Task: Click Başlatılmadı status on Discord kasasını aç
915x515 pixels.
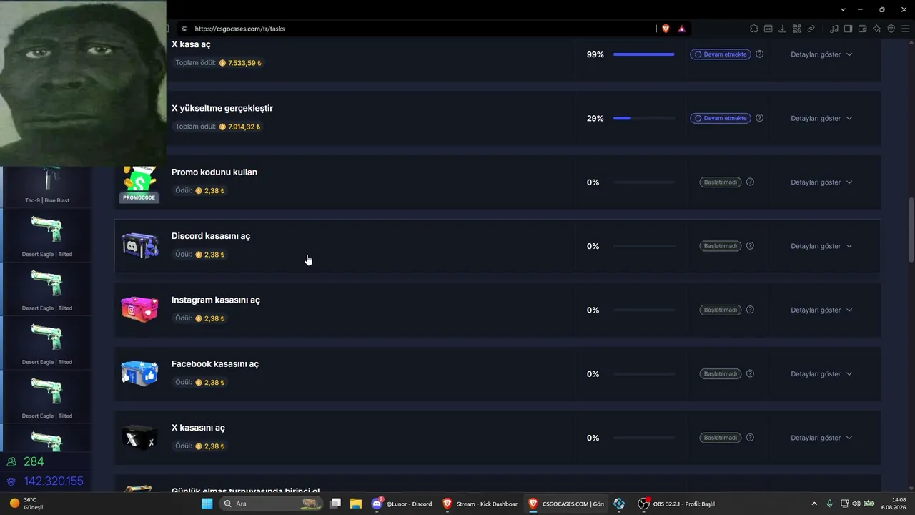Action: (721, 246)
